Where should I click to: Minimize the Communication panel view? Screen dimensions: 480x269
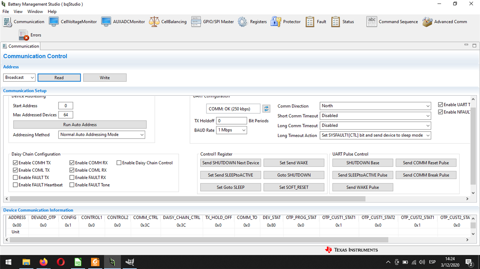(x=466, y=46)
